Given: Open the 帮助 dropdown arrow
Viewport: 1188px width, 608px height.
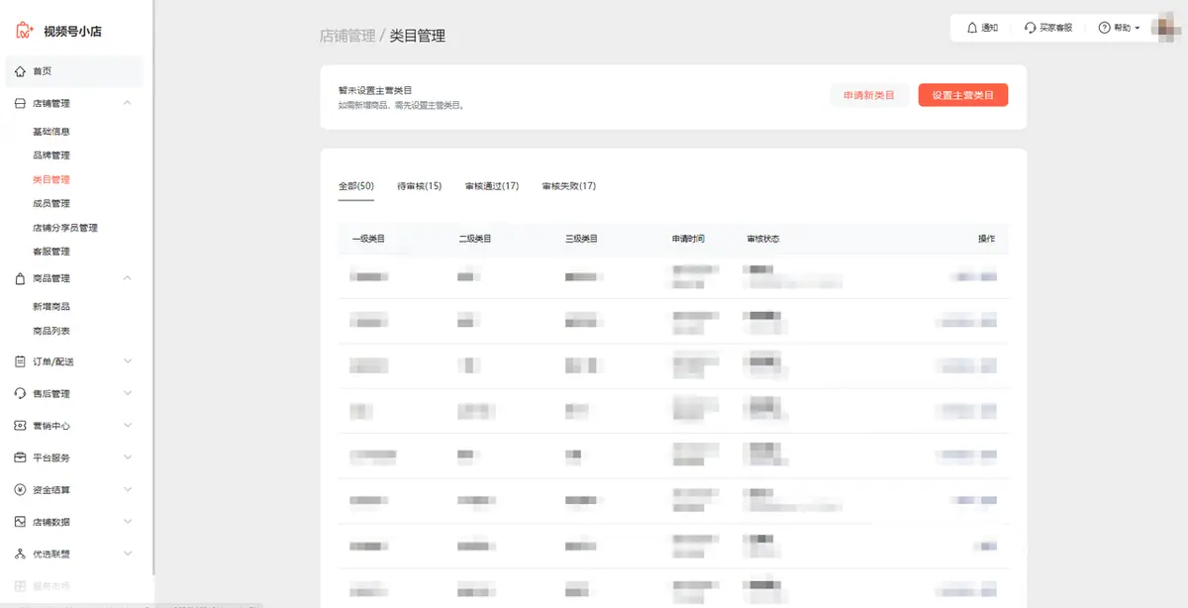Looking at the screenshot, I should point(1138,28).
